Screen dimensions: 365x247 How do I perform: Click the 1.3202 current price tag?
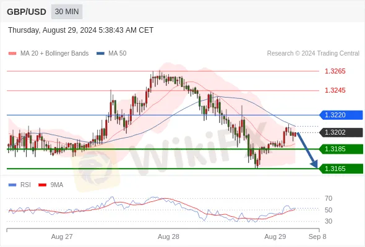click(341, 132)
